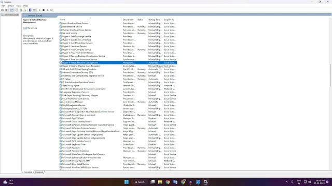Open the Help menu
This screenshot has width=332, height=186.
25,6
